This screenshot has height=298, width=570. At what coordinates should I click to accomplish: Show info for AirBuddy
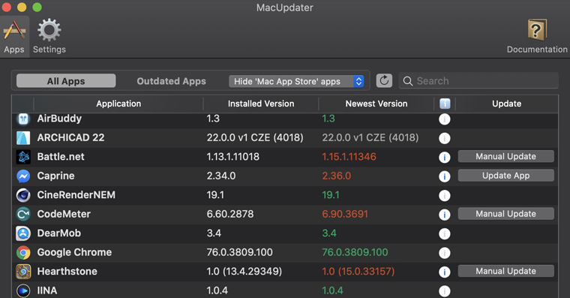[444, 119]
